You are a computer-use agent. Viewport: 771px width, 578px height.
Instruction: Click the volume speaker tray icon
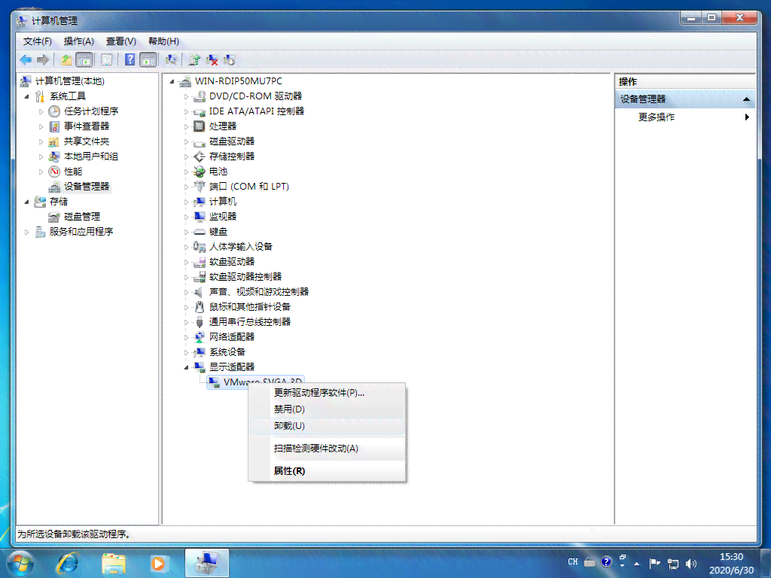coord(691,563)
